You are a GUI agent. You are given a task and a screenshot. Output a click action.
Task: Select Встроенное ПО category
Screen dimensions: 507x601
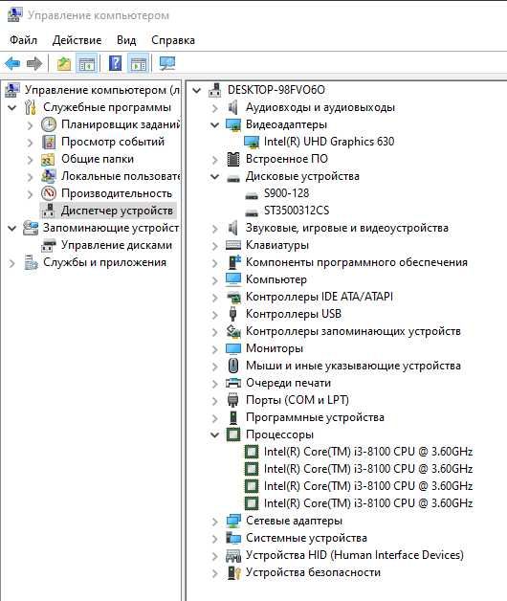tap(287, 159)
